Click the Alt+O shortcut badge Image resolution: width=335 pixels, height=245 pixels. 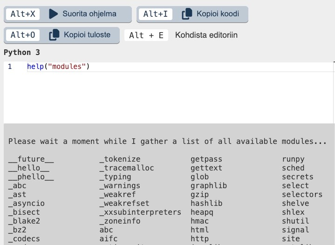tap(23, 35)
